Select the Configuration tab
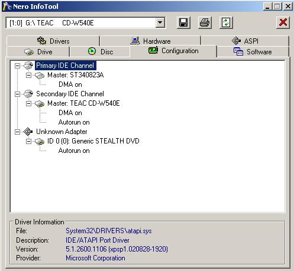This screenshot has width=294, height=271. tap(173, 51)
